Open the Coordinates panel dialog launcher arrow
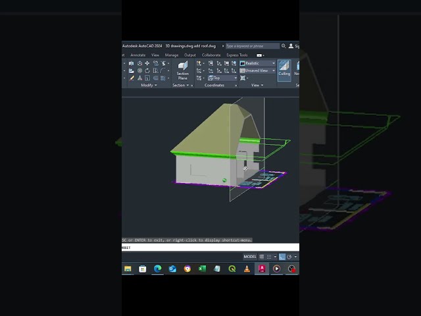The height and width of the screenshot is (316, 421). 236,86
